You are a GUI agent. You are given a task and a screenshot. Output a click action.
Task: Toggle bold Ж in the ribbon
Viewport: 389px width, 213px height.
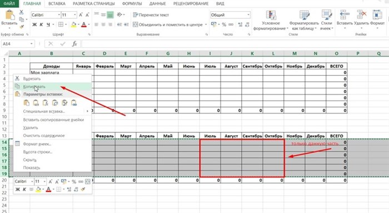(x=34, y=24)
